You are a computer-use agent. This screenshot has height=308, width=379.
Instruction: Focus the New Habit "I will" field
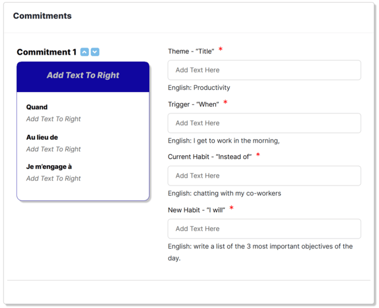(x=264, y=229)
